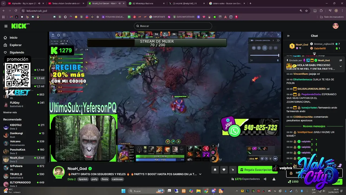The width and height of the screenshot is (346, 195).
Task: Open KIDOTA2 recommended channel
Action: click(24, 127)
